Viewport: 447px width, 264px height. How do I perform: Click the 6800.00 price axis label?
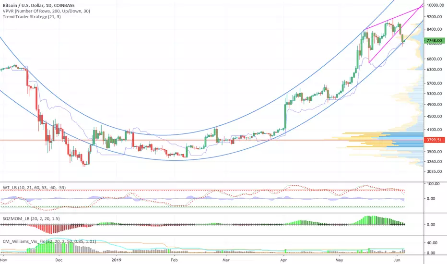(x=435, y=59)
